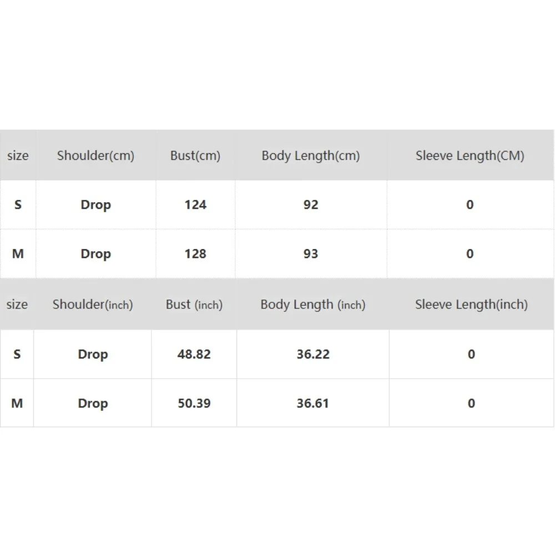Select the body length value 92

coord(311,205)
